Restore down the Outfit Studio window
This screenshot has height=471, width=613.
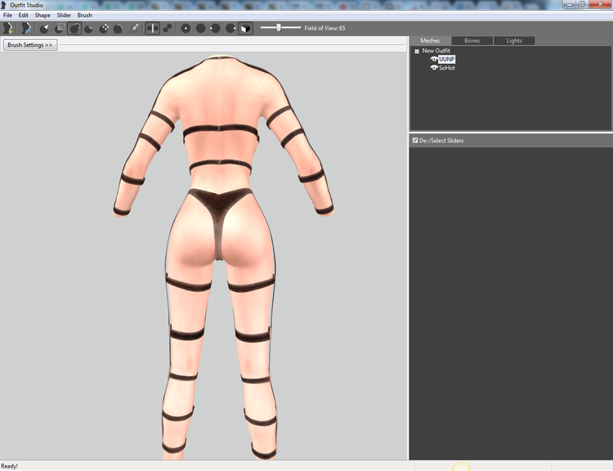[x=582, y=4]
